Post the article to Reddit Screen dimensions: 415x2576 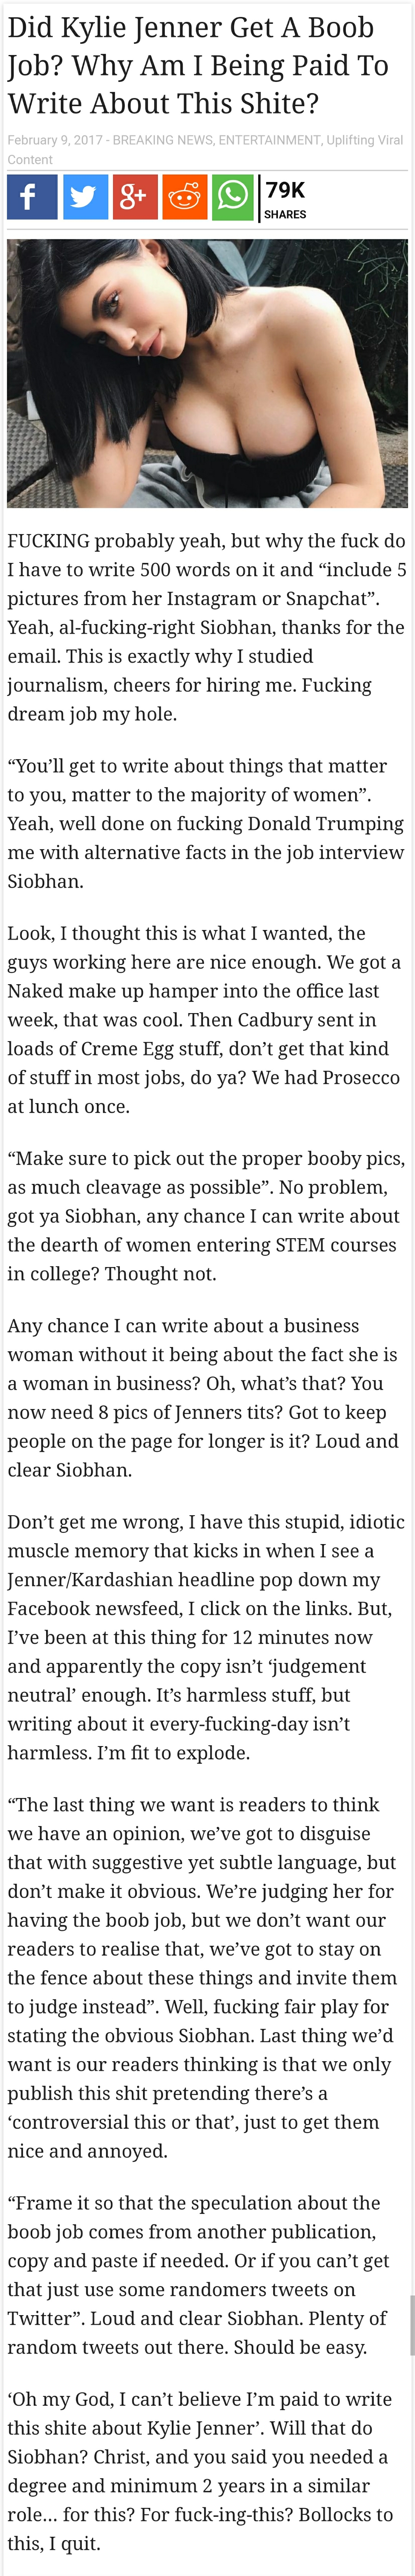tap(184, 197)
